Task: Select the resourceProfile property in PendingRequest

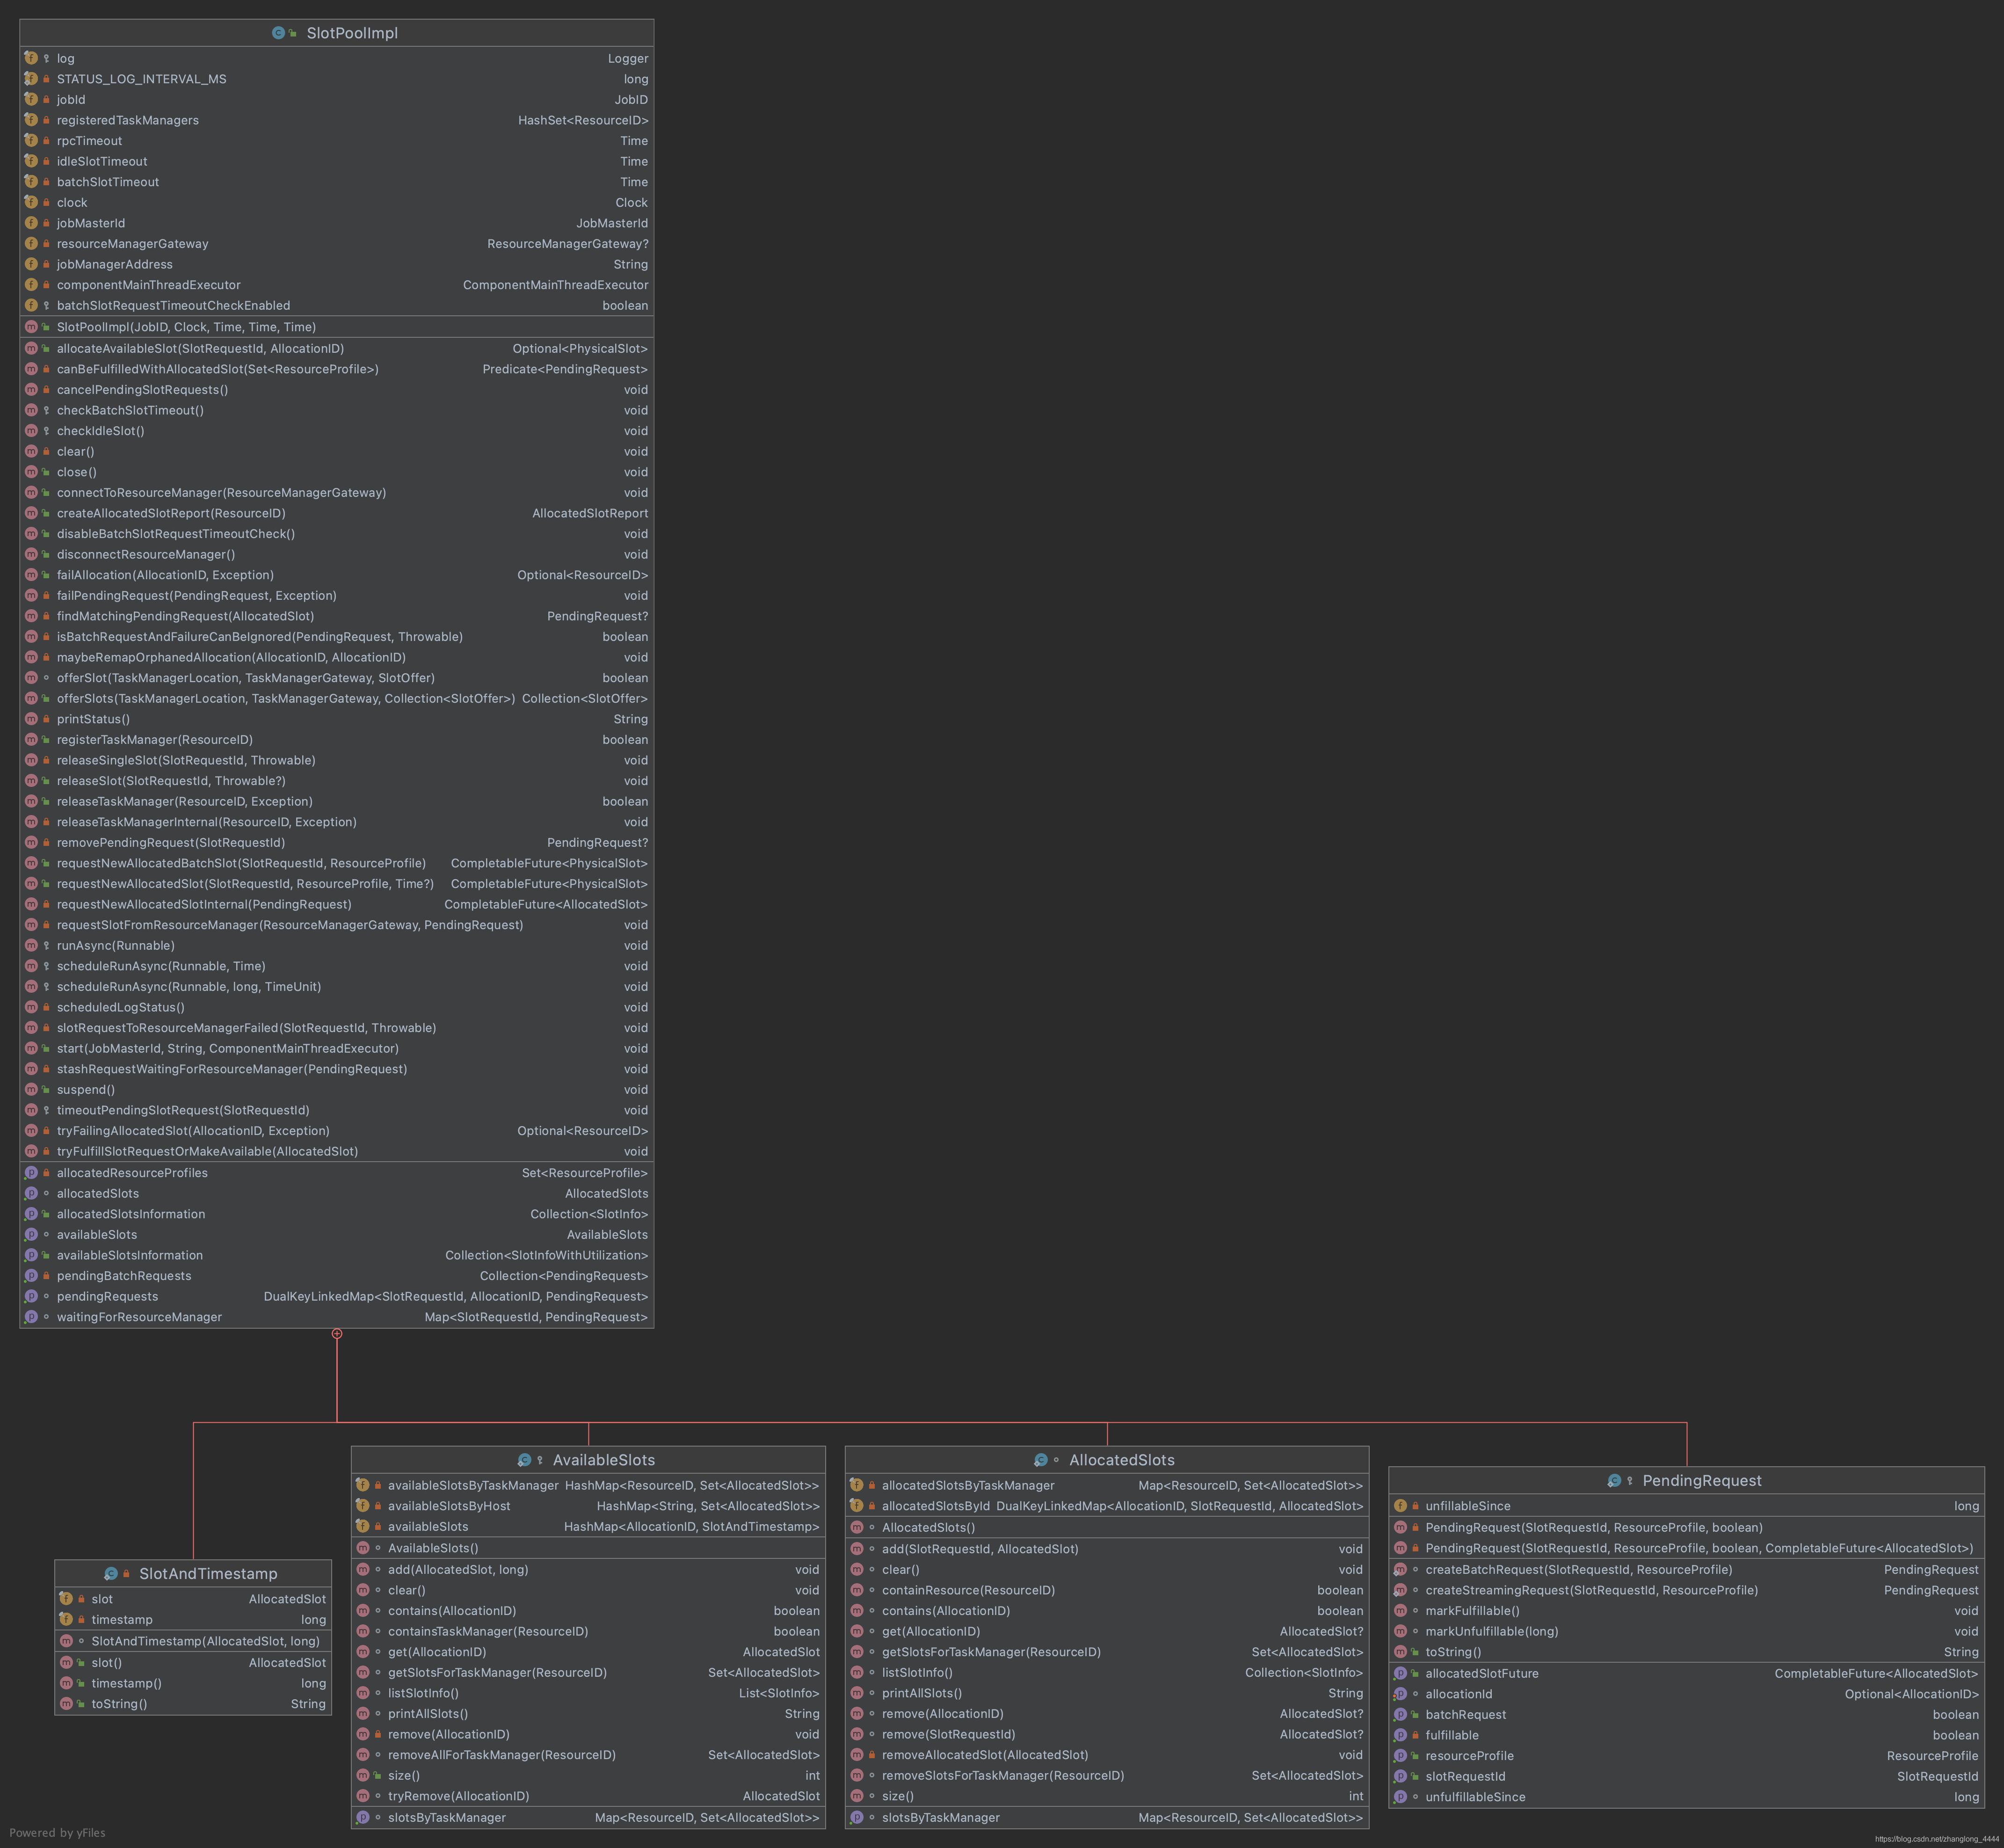Action: pyautogui.click(x=1686, y=1756)
